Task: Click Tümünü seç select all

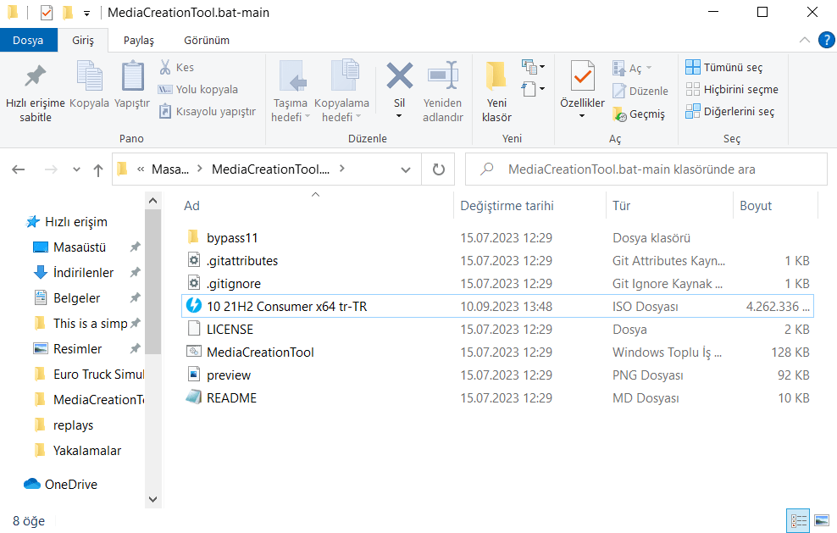Action: [x=724, y=67]
